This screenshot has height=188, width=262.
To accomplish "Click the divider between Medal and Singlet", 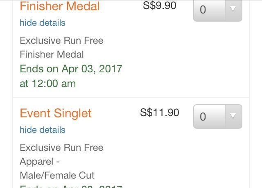I will [x=131, y=97].
